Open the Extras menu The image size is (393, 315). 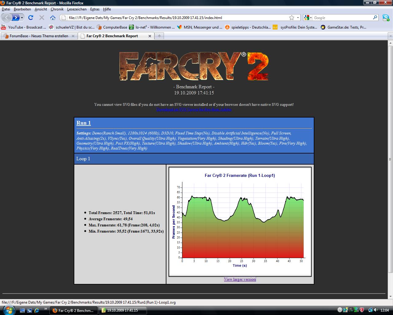coord(95,9)
